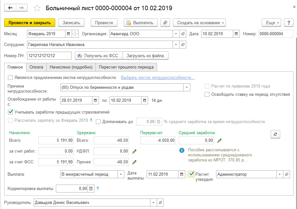Navigate back with left arrow
This screenshot has height=209, width=297.
click(x=10, y=8)
